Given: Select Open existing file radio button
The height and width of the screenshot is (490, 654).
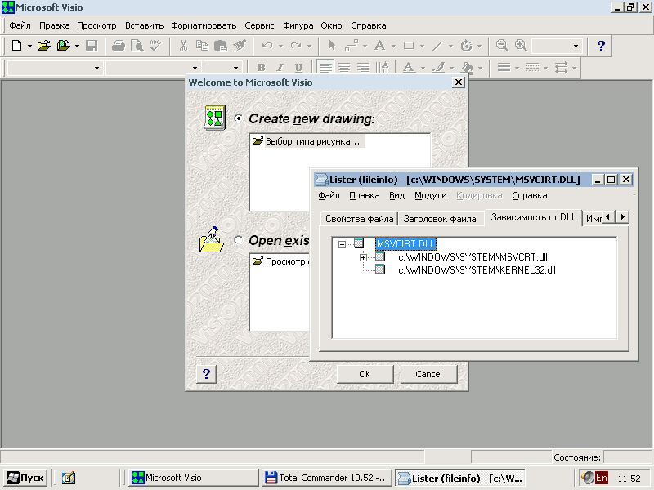Looking at the screenshot, I should [x=238, y=240].
